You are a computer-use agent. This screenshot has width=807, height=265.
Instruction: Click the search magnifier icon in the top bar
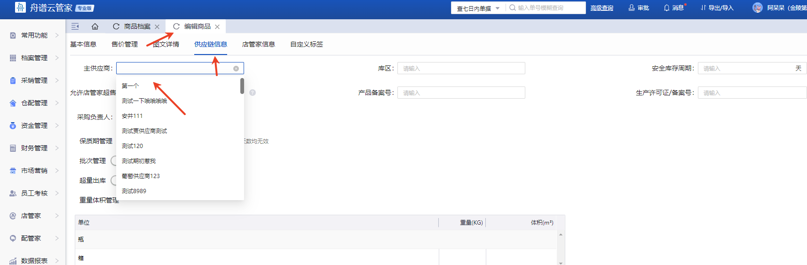coord(513,8)
